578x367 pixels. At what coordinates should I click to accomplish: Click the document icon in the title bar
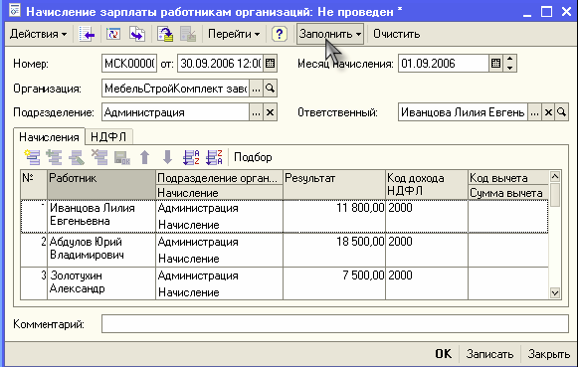(15, 10)
